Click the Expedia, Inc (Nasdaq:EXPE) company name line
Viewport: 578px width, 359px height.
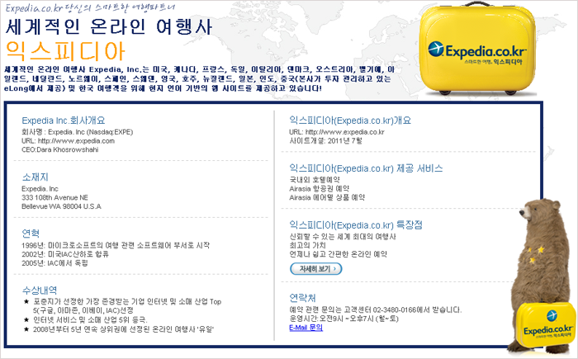tap(78, 132)
